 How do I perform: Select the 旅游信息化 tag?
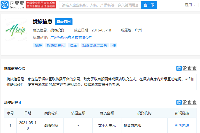click(56, 45)
